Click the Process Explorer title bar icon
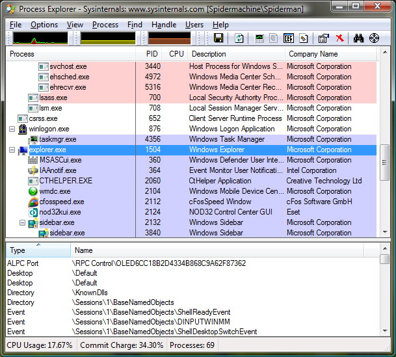This screenshot has width=396, height=357. point(11,9)
